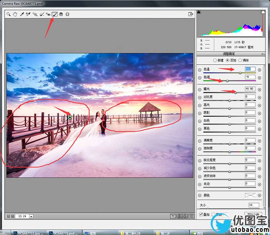Toggle full screen mode icon
This screenshot has height=235, width=270.
pyautogui.click(x=190, y=14)
